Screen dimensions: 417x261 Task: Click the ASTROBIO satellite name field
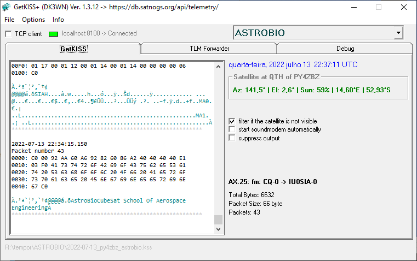[312, 33]
